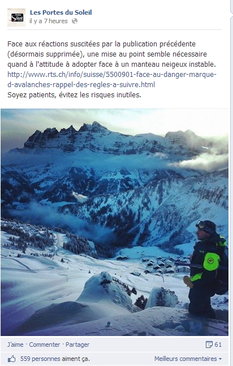233x366 pixels.
Task: Show the 61 comments count
Action: pos(218,345)
